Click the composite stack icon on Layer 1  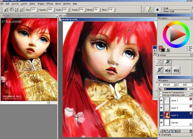point(191,99)
